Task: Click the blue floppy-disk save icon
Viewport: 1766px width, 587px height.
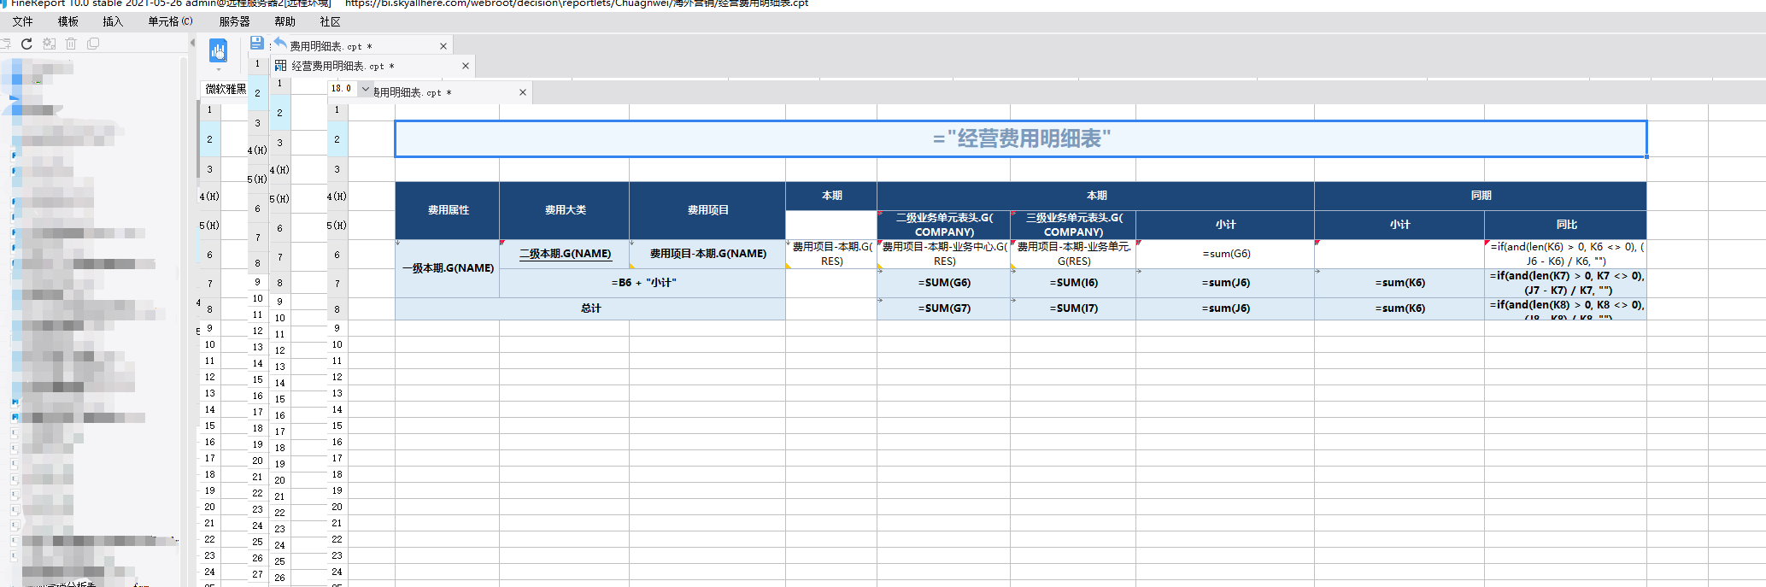Action: coord(256,43)
